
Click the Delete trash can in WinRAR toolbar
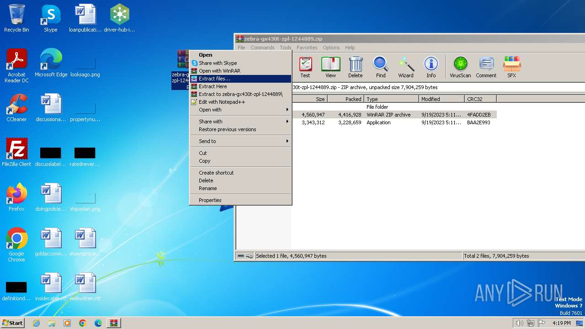(x=356, y=67)
